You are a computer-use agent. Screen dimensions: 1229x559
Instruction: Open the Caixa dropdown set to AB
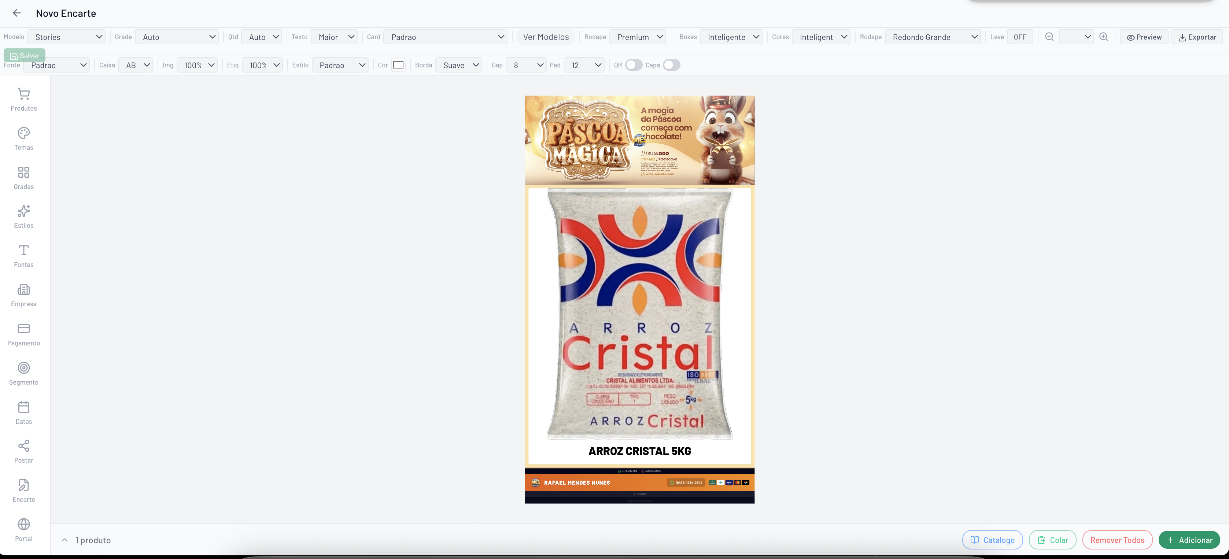pyautogui.click(x=136, y=65)
